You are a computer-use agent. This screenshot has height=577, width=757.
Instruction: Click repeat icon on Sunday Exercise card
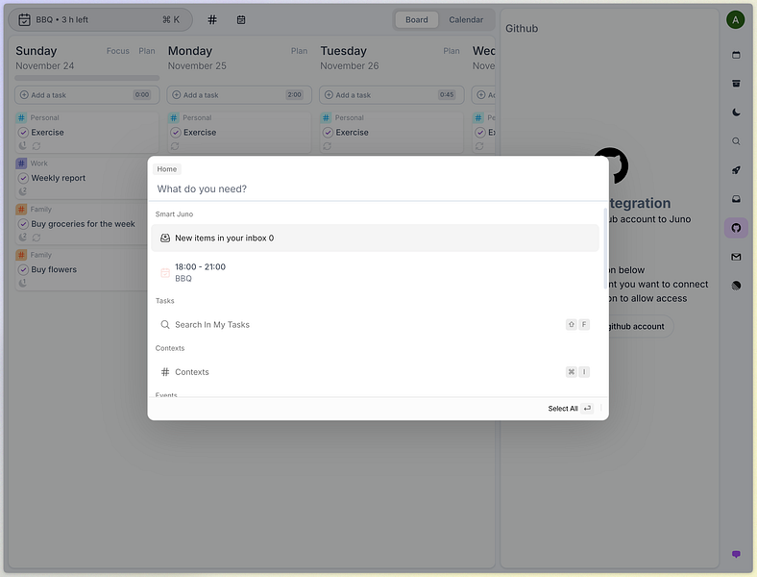click(x=37, y=146)
